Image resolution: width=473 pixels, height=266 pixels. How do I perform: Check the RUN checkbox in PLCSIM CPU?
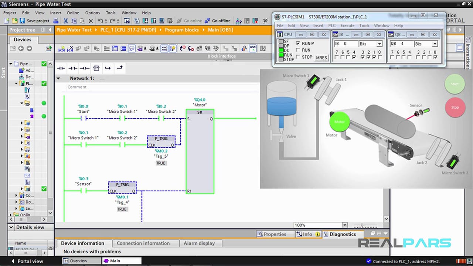tap(298, 50)
